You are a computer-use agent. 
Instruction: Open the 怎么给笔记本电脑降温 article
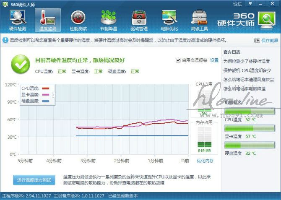(244, 88)
